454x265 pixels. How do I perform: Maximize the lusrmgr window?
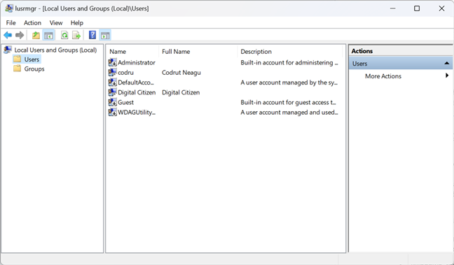pyautogui.click(x=417, y=8)
